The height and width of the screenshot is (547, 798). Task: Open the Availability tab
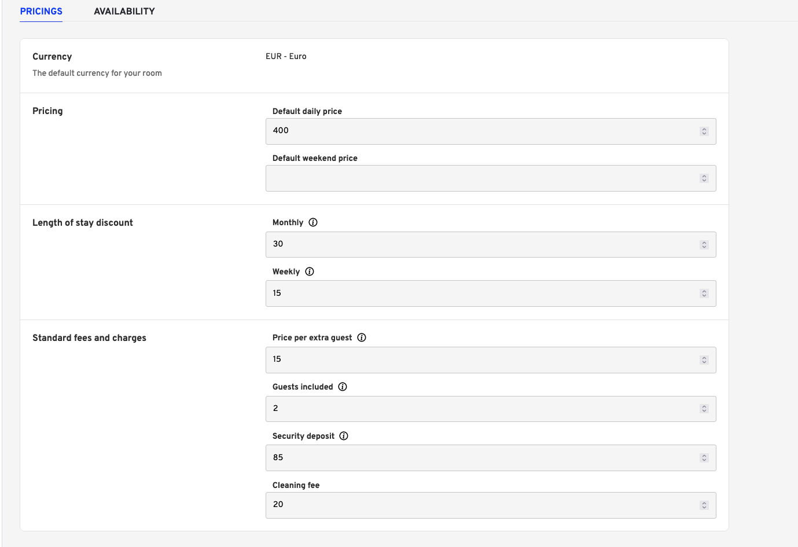click(x=124, y=11)
